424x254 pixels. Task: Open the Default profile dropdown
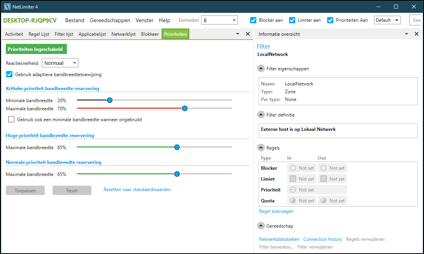pyautogui.click(x=387, y=20)
